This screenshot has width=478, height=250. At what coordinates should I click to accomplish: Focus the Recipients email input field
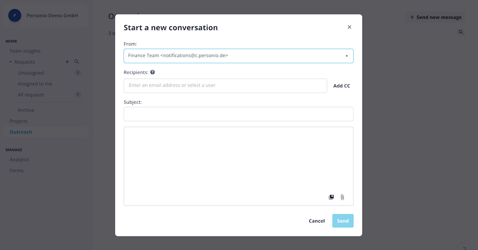coord(225,86)
